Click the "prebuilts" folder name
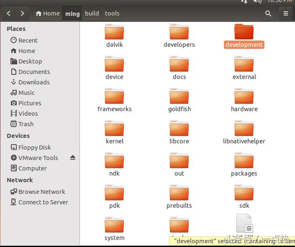The image size is (295, 247). [179, 206]
